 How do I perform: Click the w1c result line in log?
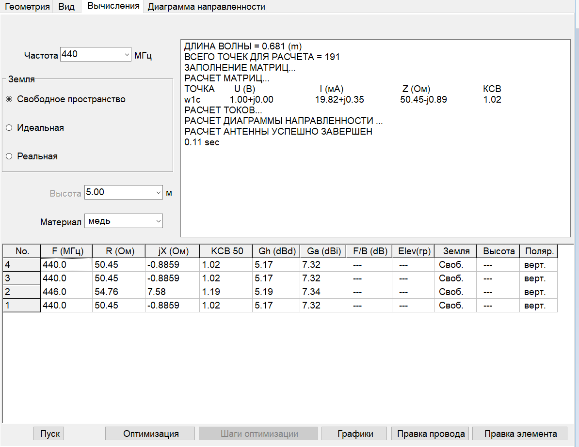pyautogui.click(x=343, y=100)
